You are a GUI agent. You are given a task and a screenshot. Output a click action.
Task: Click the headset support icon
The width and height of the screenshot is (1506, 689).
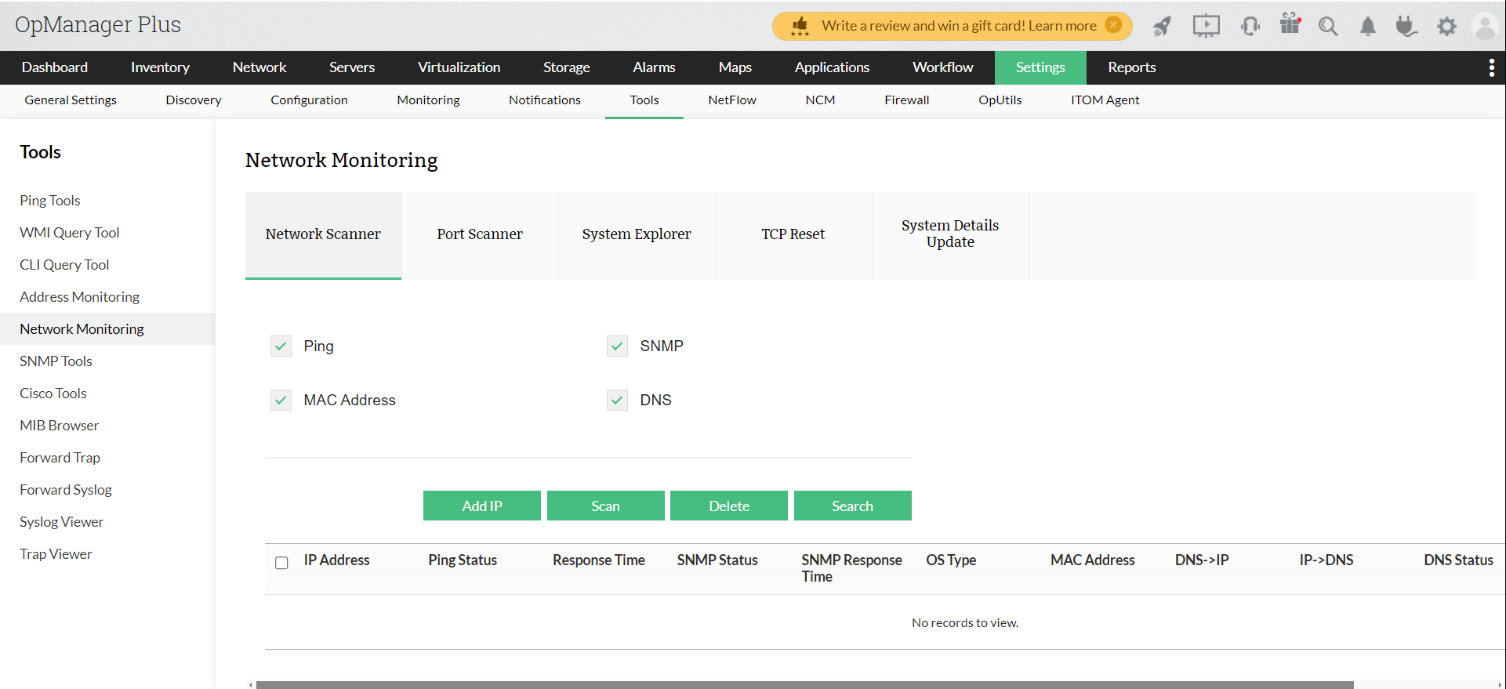(x=1250, y=27)
